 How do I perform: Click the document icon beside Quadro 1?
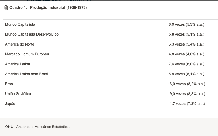click(6, 8)
